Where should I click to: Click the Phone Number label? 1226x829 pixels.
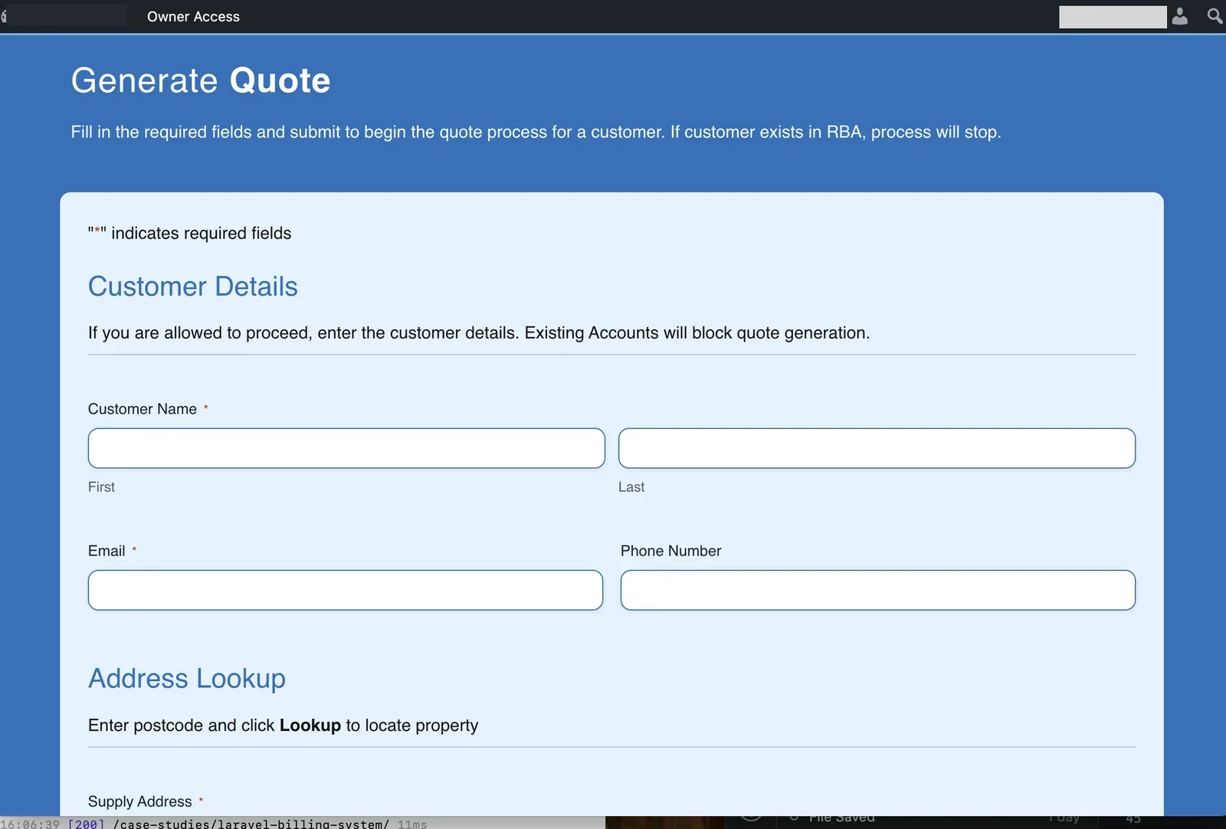click(671, 551)
